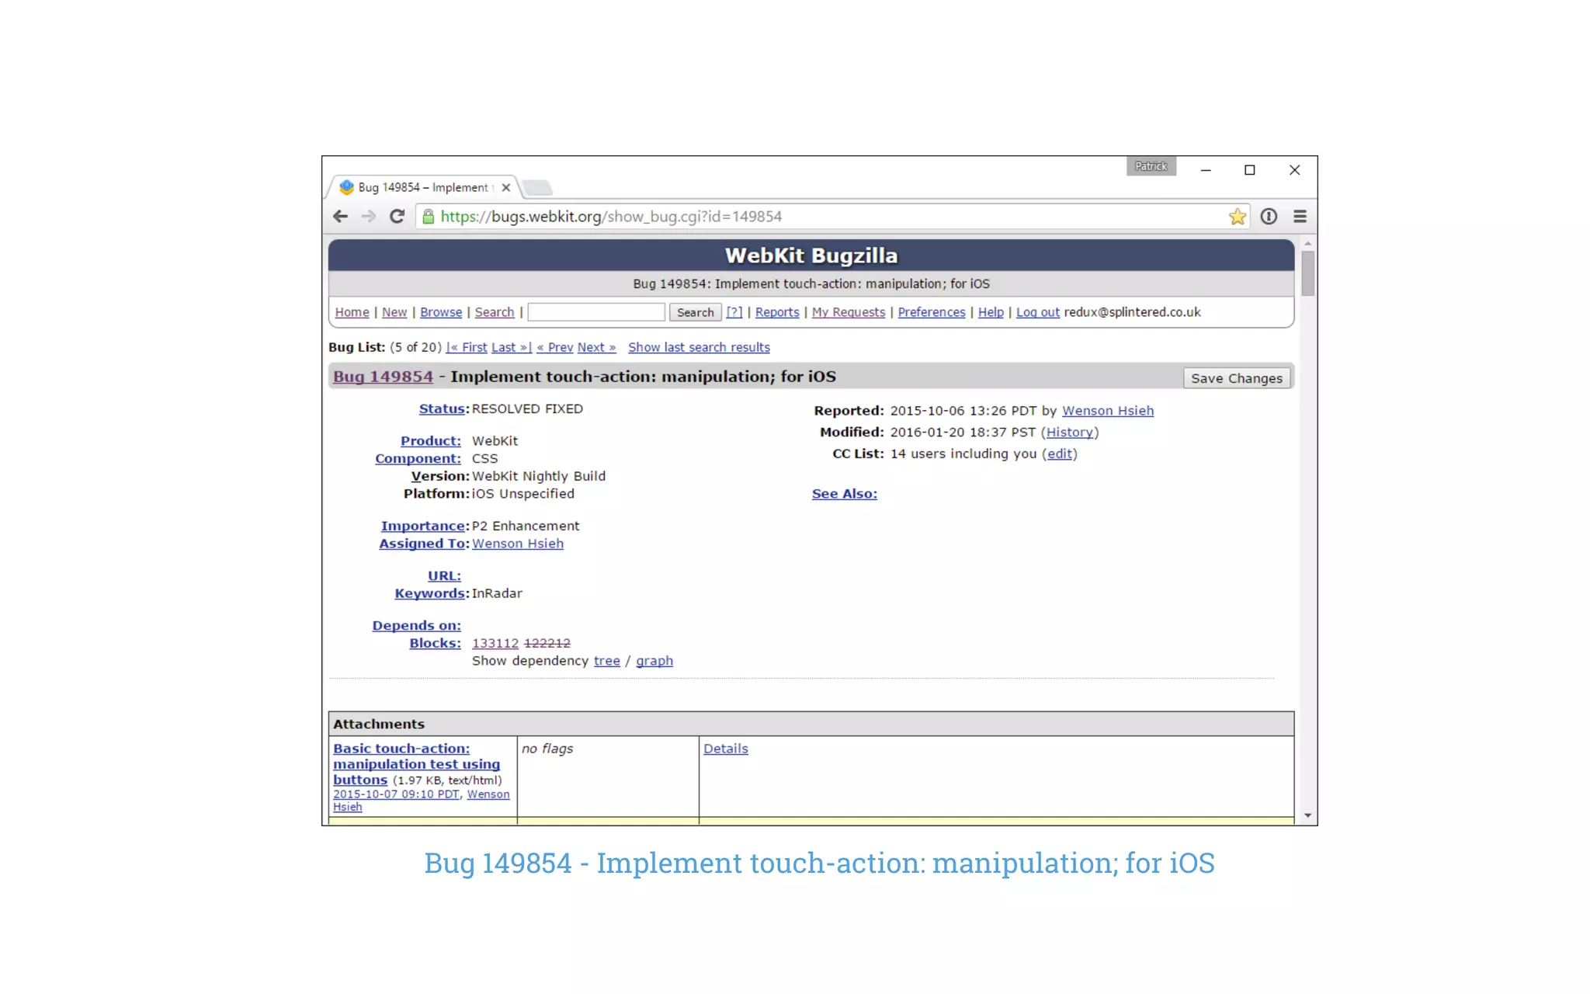Click the green padlock security icon

click(x=428, y=217)
